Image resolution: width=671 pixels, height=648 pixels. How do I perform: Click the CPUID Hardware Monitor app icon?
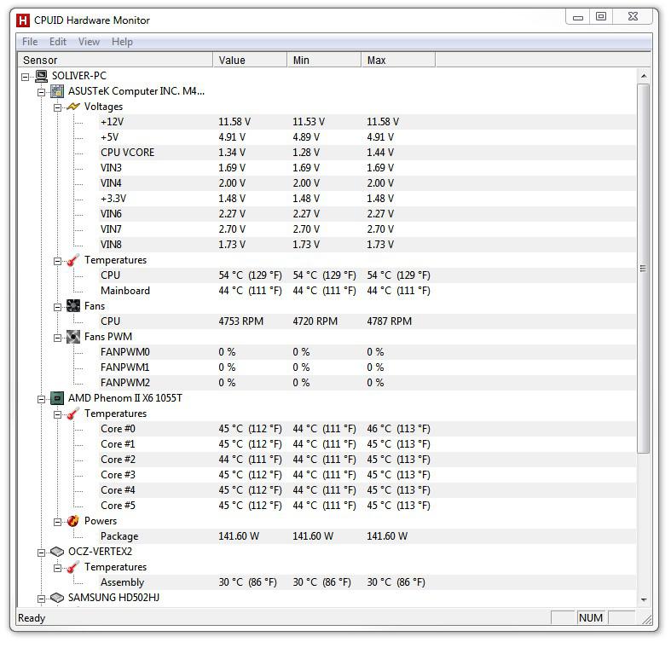click(x=23, y=20)
